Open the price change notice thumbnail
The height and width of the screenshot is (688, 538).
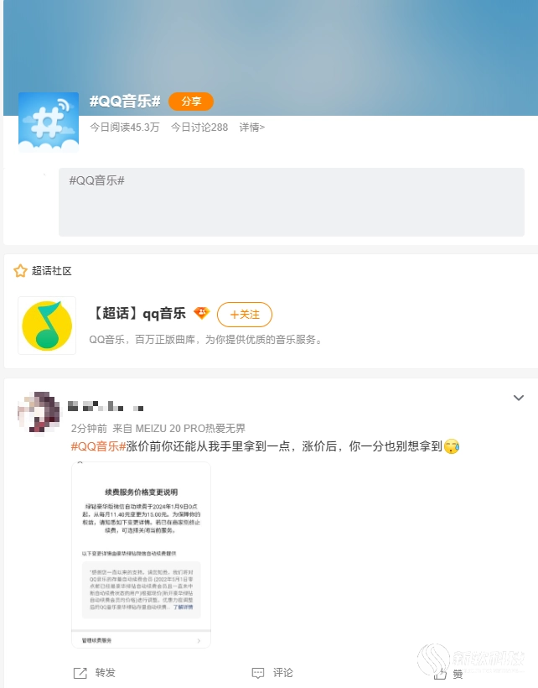141,555
